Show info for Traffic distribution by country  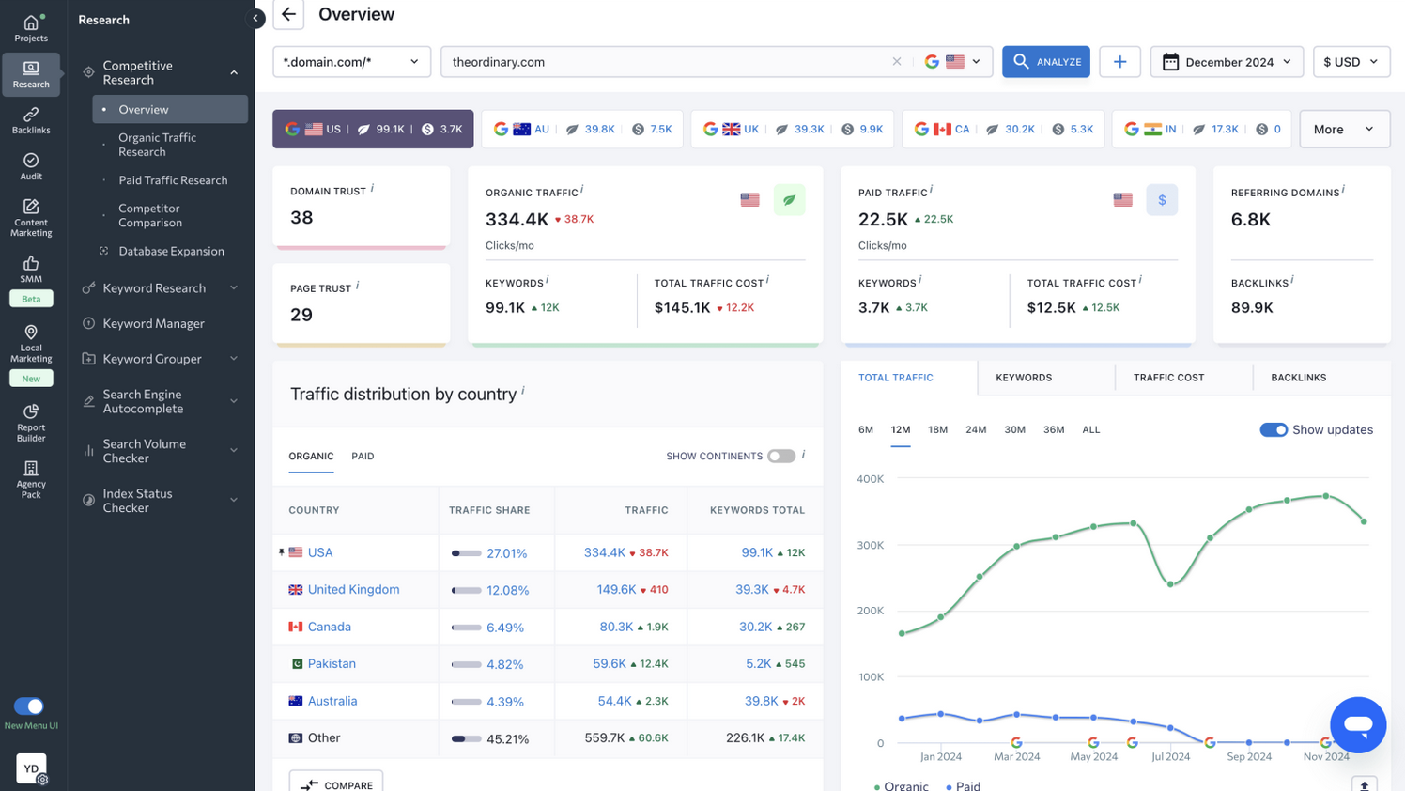tap(523, 391)
